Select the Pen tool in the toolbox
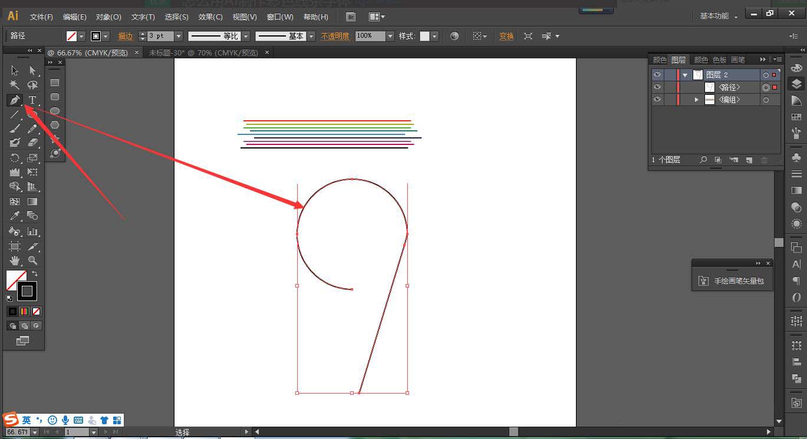 [x=15, y=100]
